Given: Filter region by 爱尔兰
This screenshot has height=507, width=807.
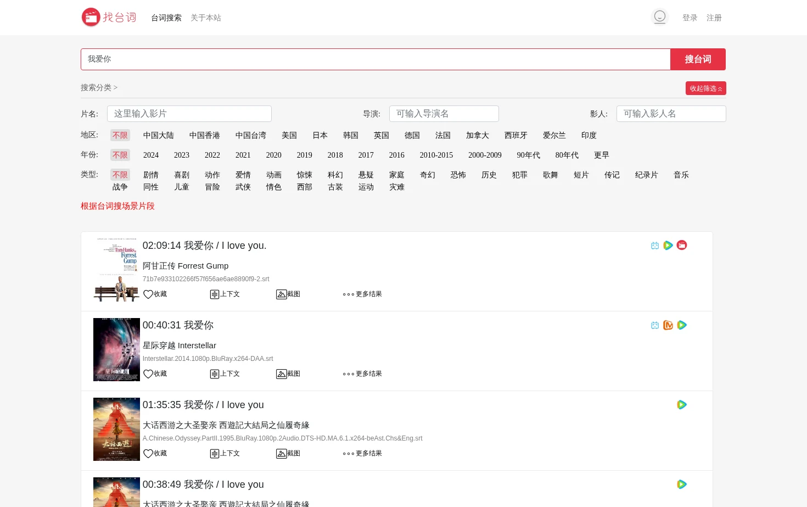Looking at the screenshot, I should [554, 135].
